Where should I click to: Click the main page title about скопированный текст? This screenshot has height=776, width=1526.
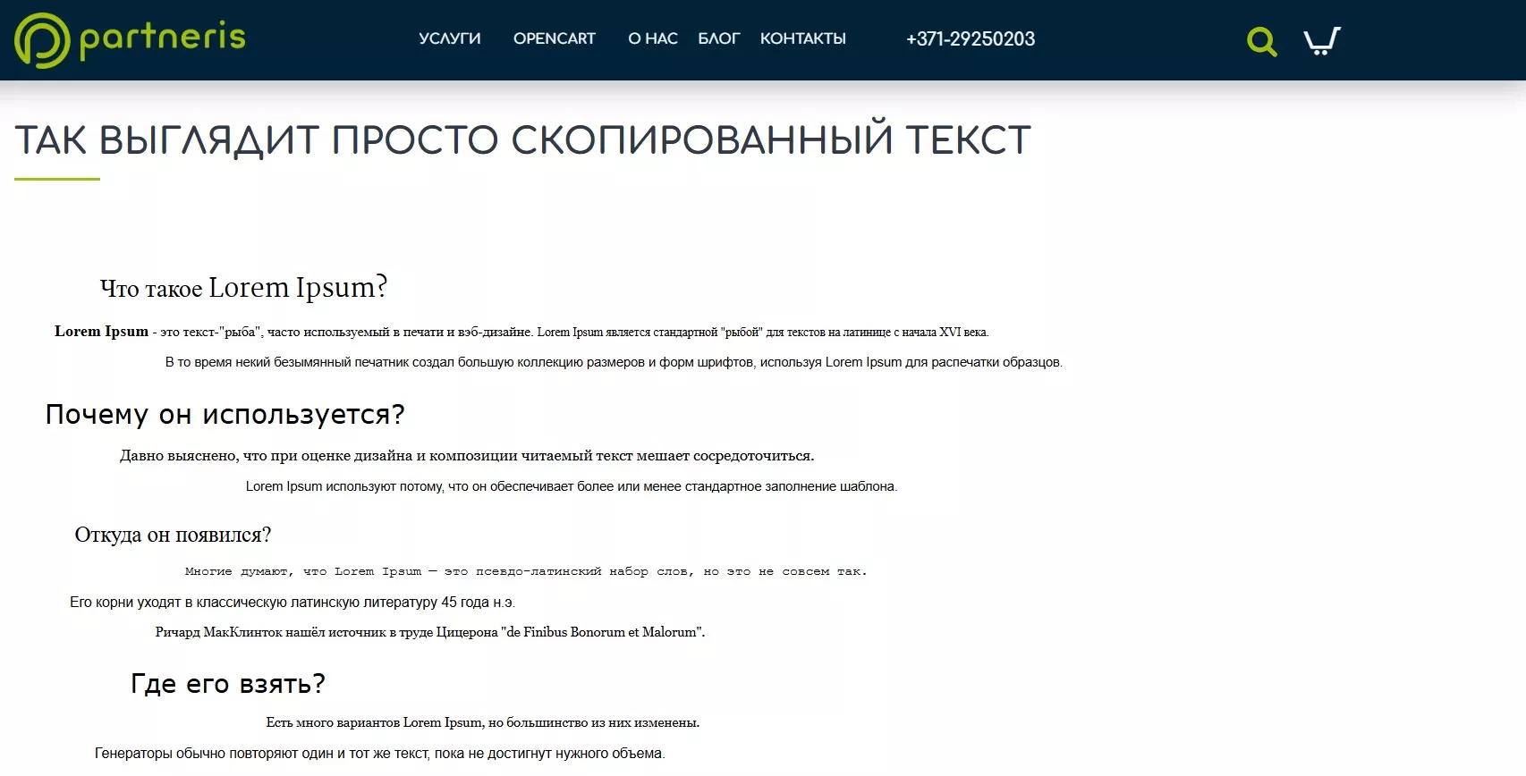coord(522,139)
